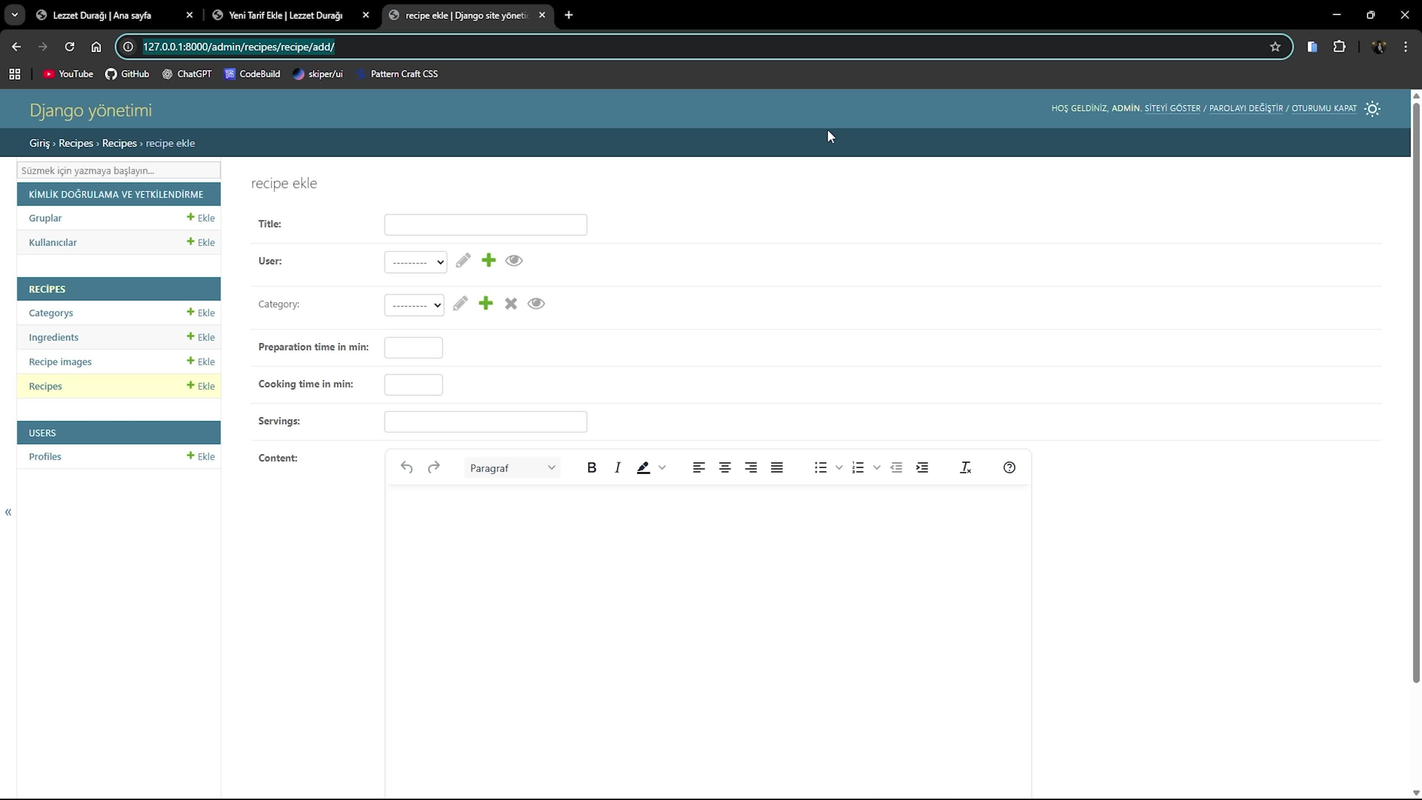This screenshot has width=1422, height=800.
Task: Increase indent in Content editor
Action: tap(922, 468)
